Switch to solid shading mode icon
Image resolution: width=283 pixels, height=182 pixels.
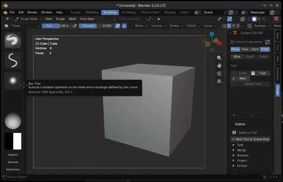(254, 19)
